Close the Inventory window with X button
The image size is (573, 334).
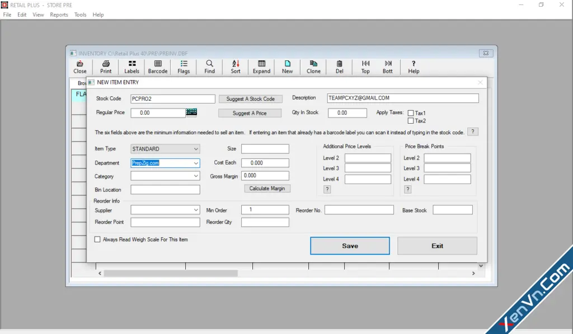click(x=486, y=53)
